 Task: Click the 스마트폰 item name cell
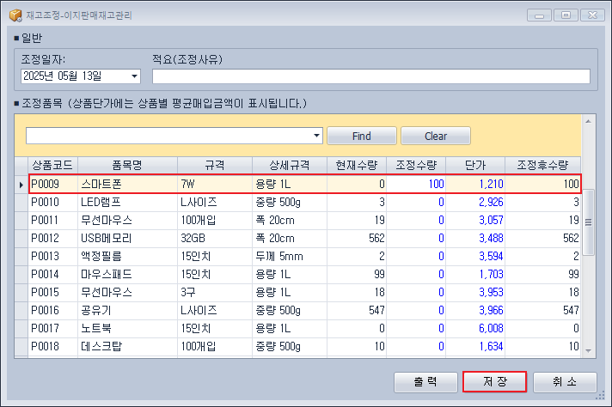(127, 184)
